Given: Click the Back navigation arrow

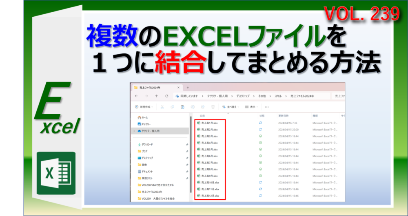Looking at the screenshot, I should tap(137, 96).
